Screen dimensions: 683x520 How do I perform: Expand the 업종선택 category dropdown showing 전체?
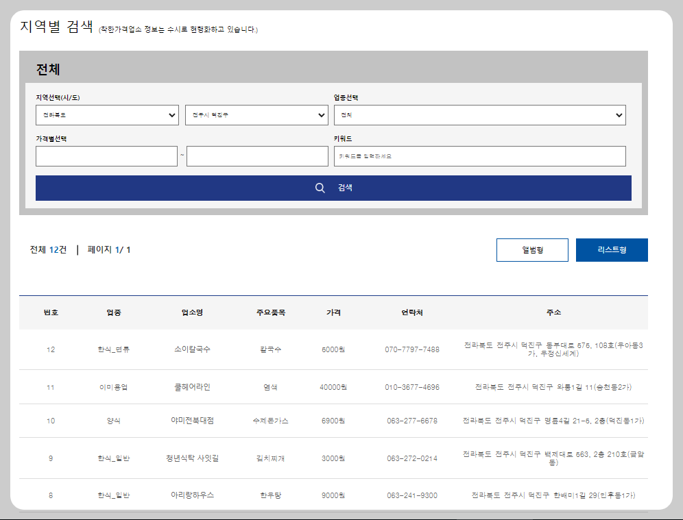[x=478, y=115]
